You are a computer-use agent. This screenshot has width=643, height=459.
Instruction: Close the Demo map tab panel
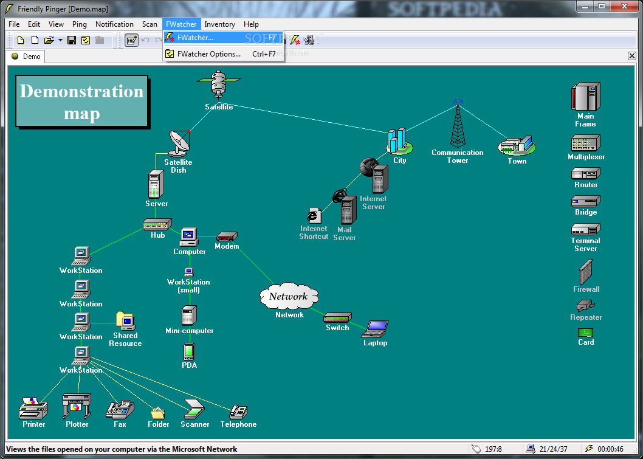pos(632,56)
